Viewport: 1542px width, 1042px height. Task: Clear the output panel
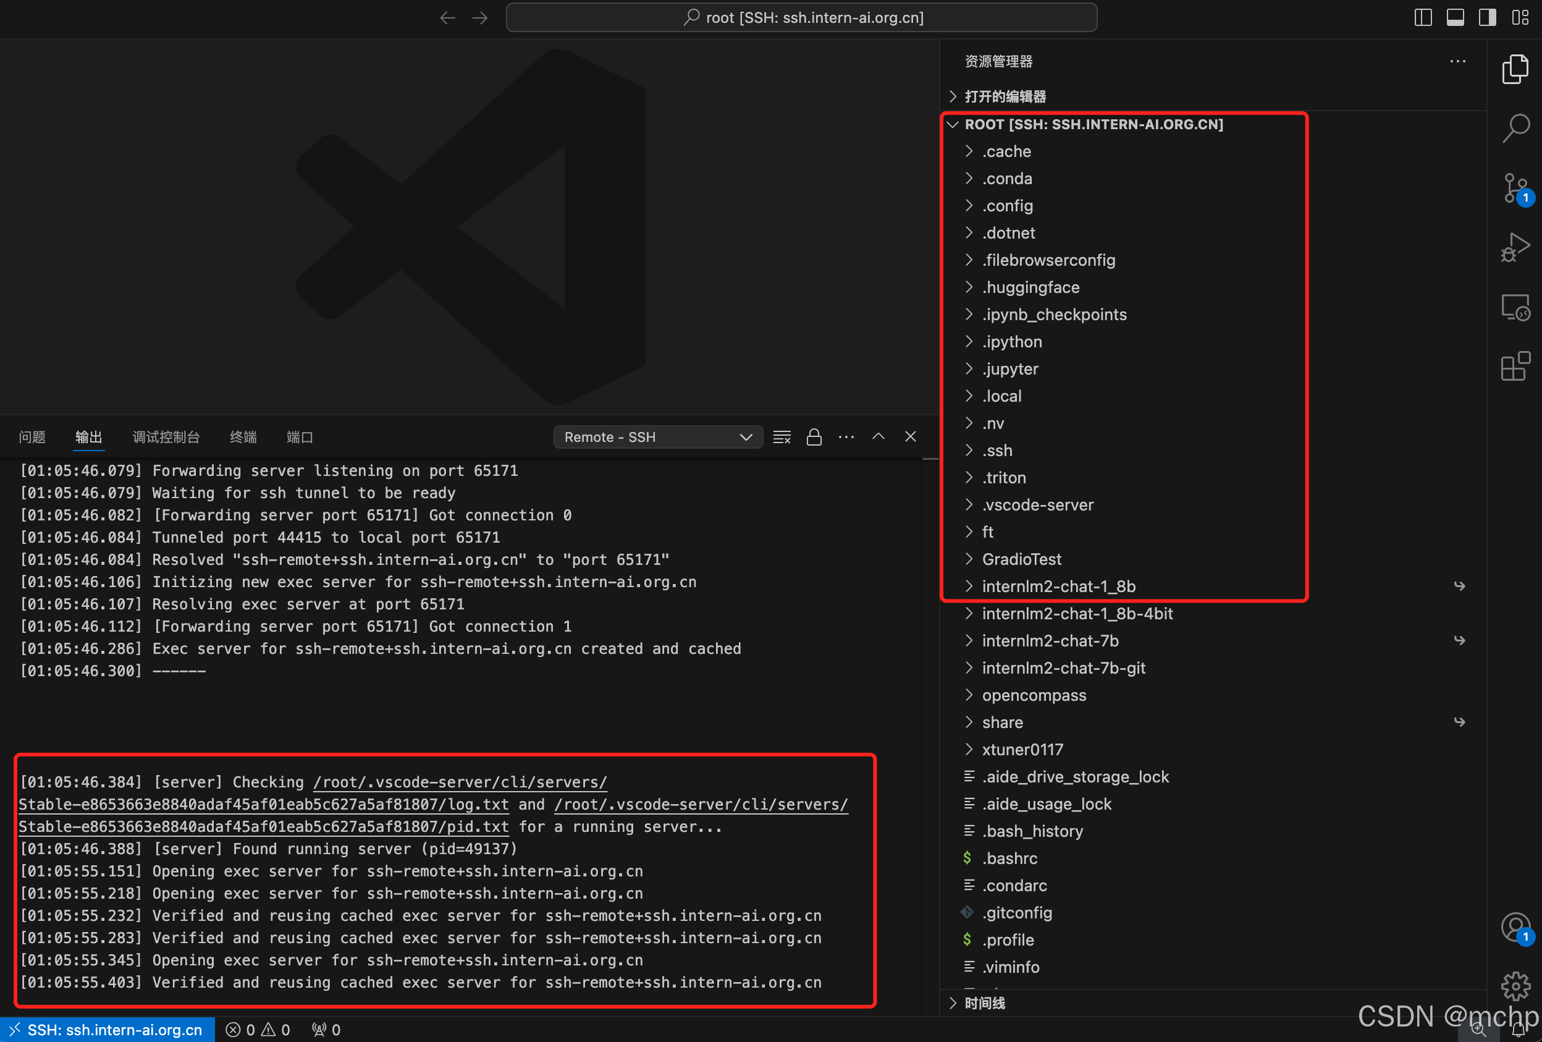tap(782, 437)
